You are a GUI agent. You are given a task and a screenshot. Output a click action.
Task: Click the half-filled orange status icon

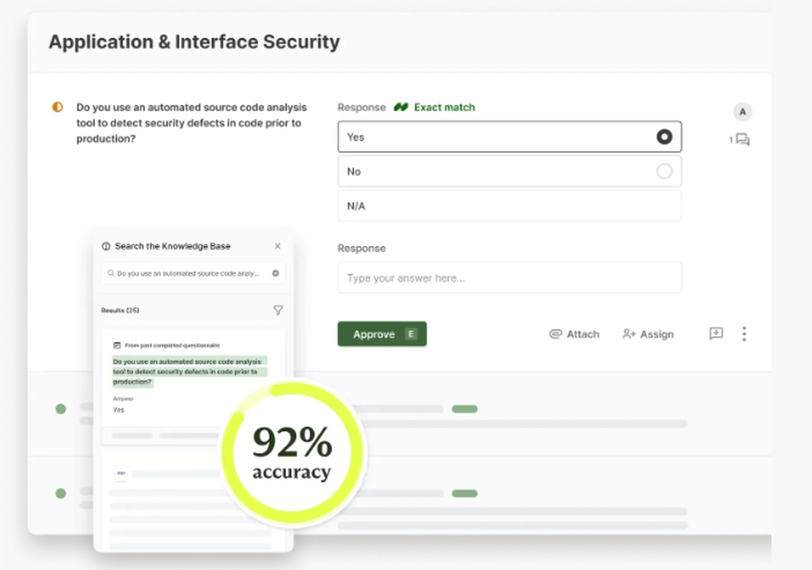click(x=58, y=107)
